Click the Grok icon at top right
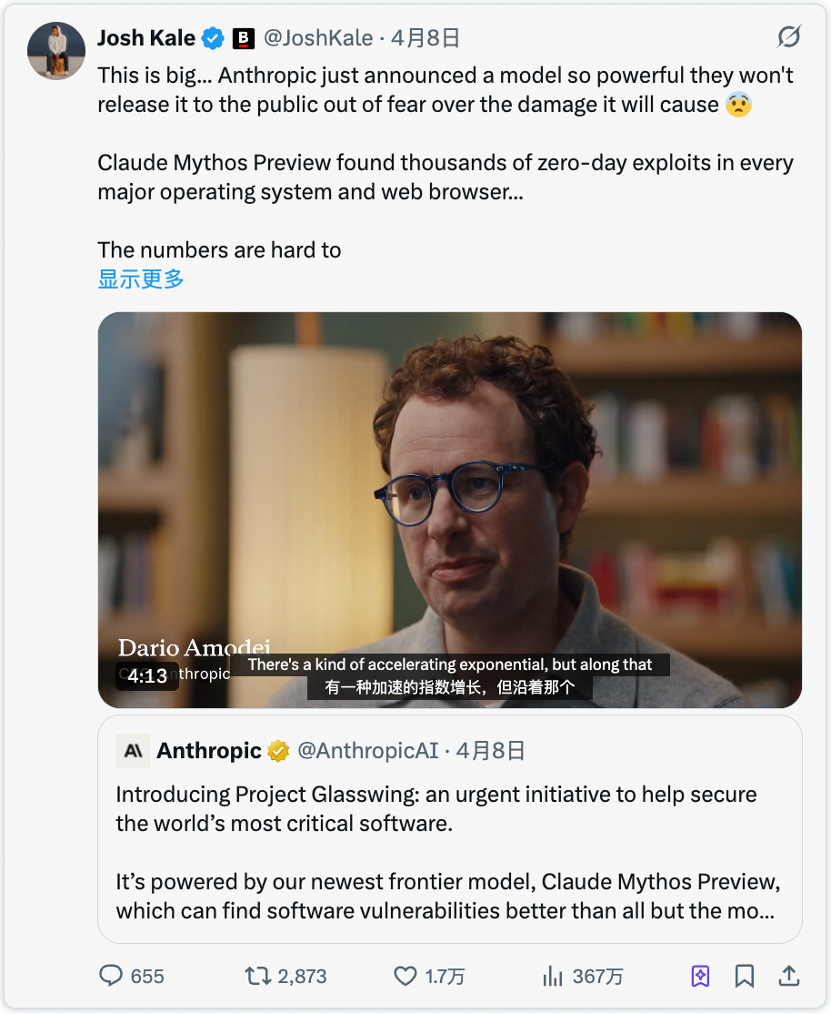This screenshot has width=831, height=1014. pos(788,37)
